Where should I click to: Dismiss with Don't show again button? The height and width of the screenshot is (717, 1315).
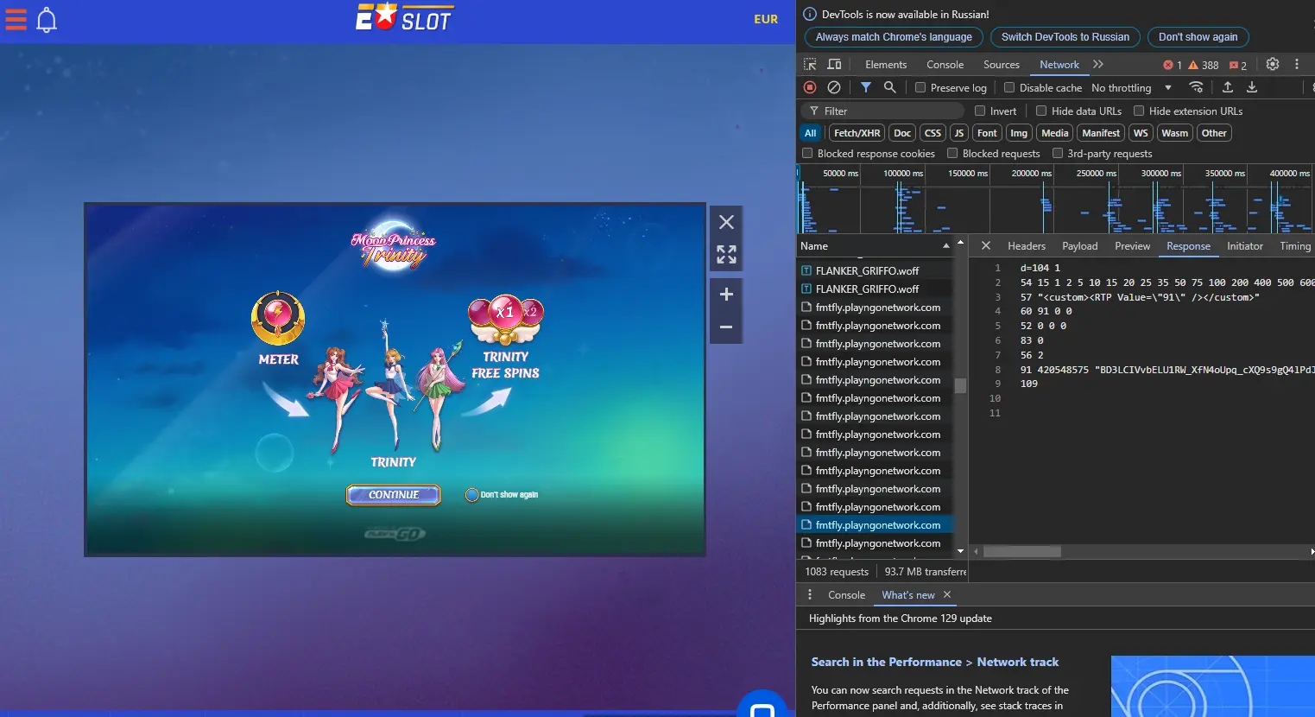point(1198,37)
